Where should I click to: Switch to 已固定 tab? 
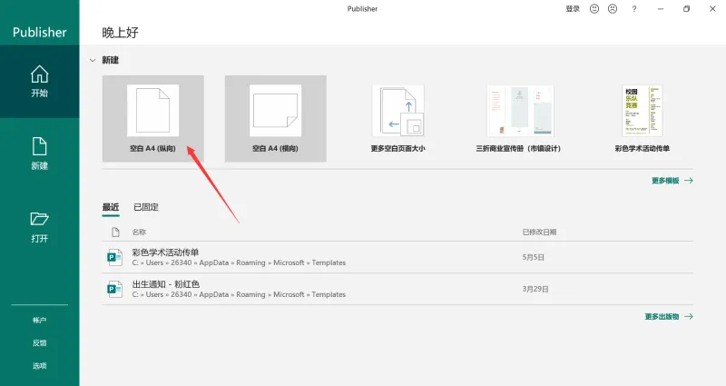point(146,207)
